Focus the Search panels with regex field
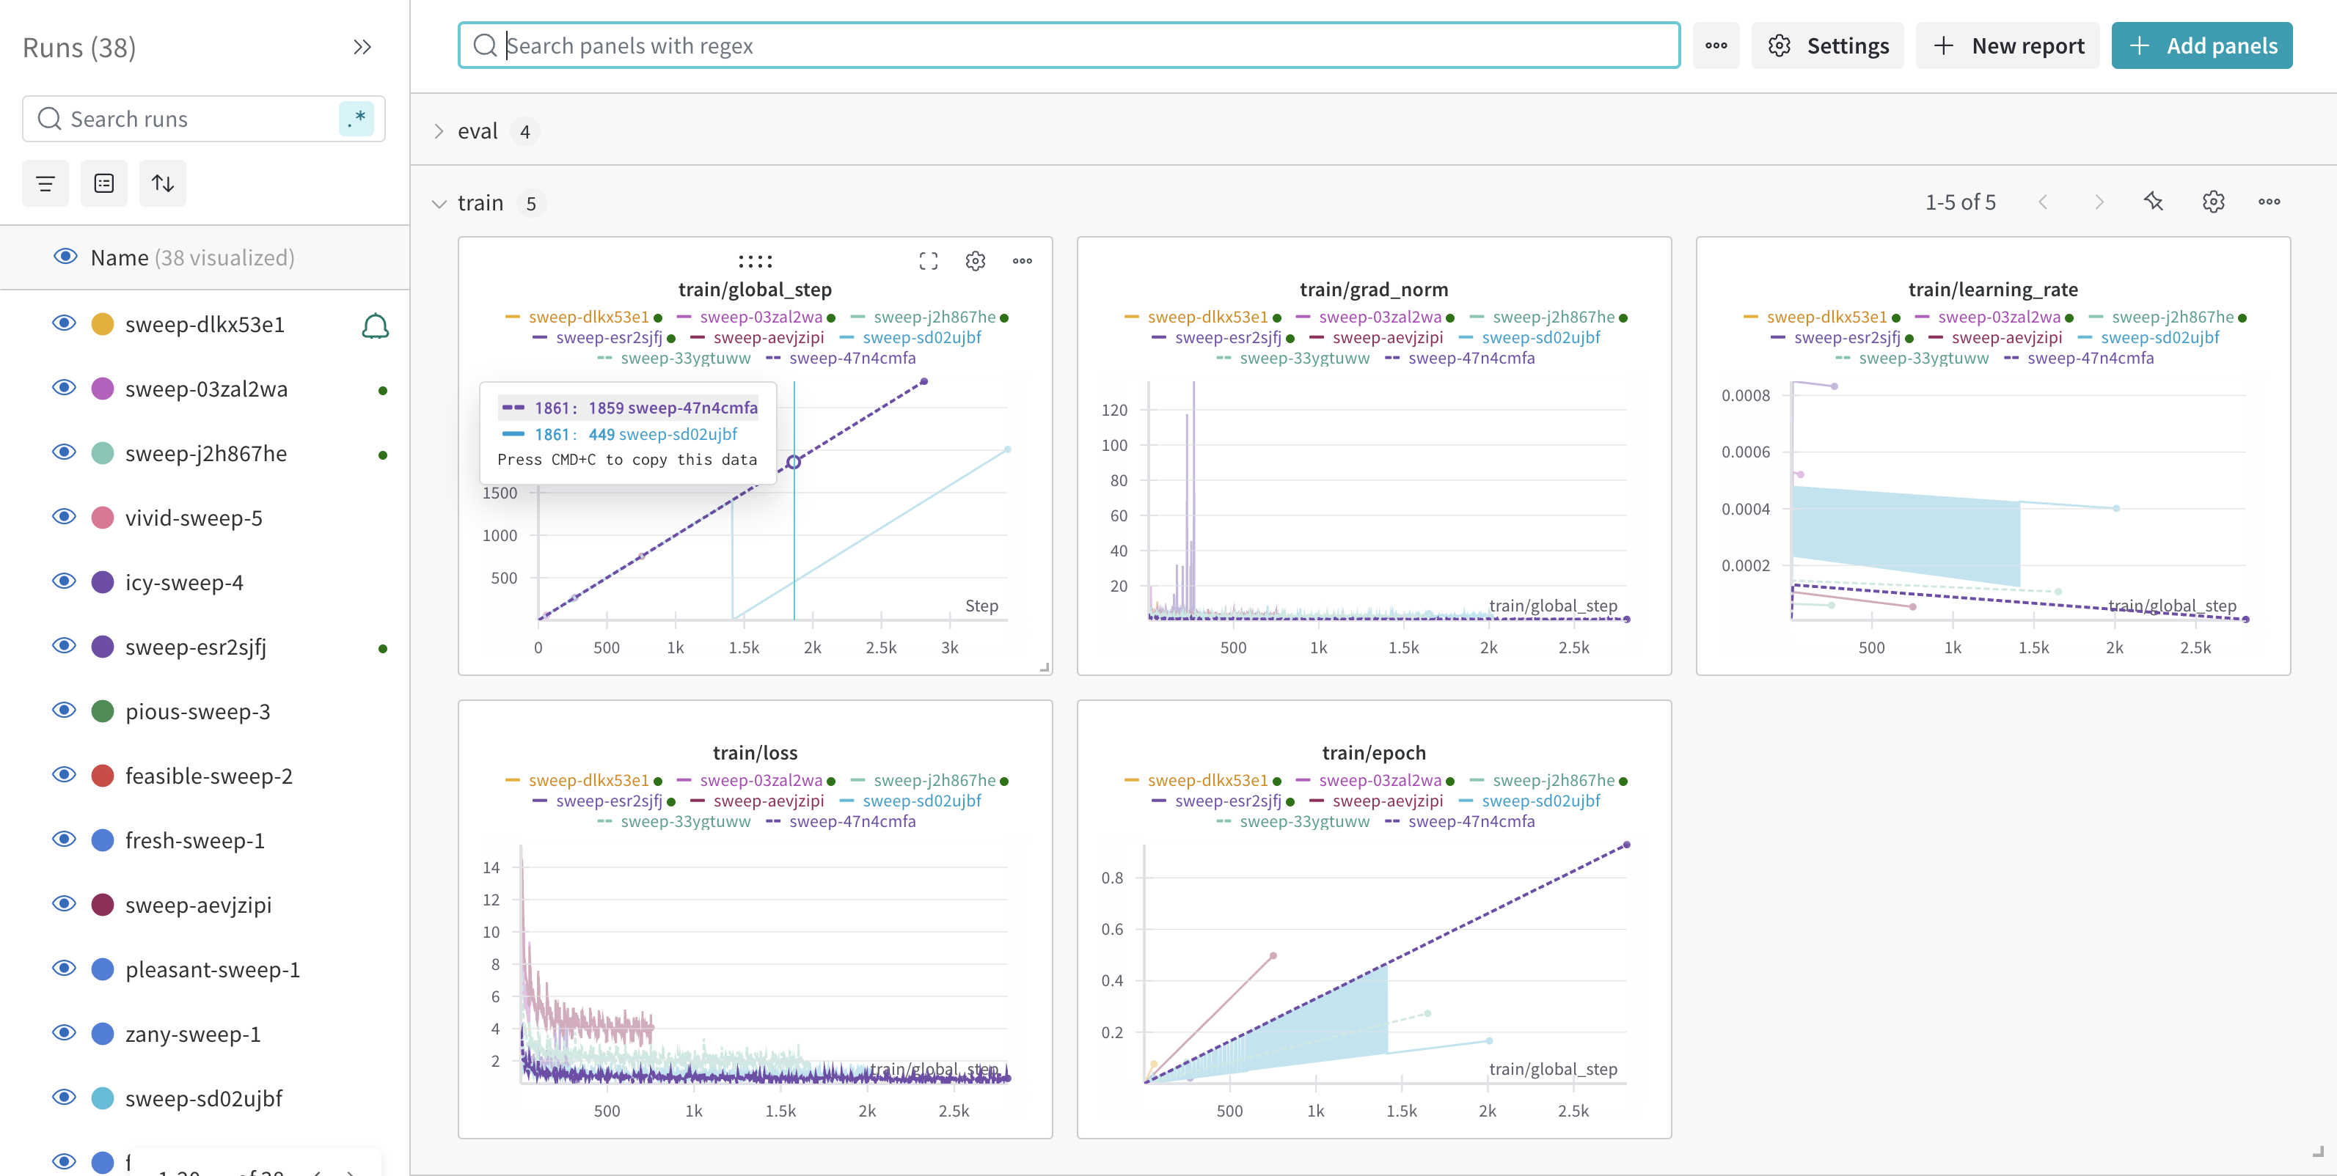The image size is (2337, 1176). point(1069,45)
